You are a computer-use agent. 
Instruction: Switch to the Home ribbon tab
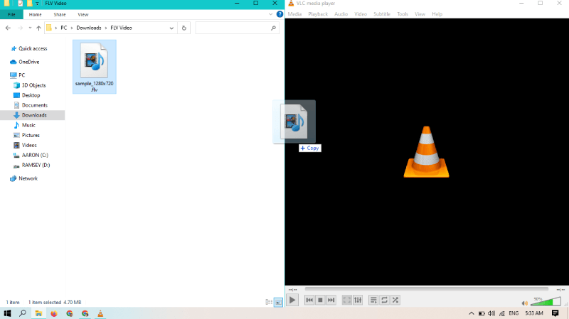pos(35,14)
